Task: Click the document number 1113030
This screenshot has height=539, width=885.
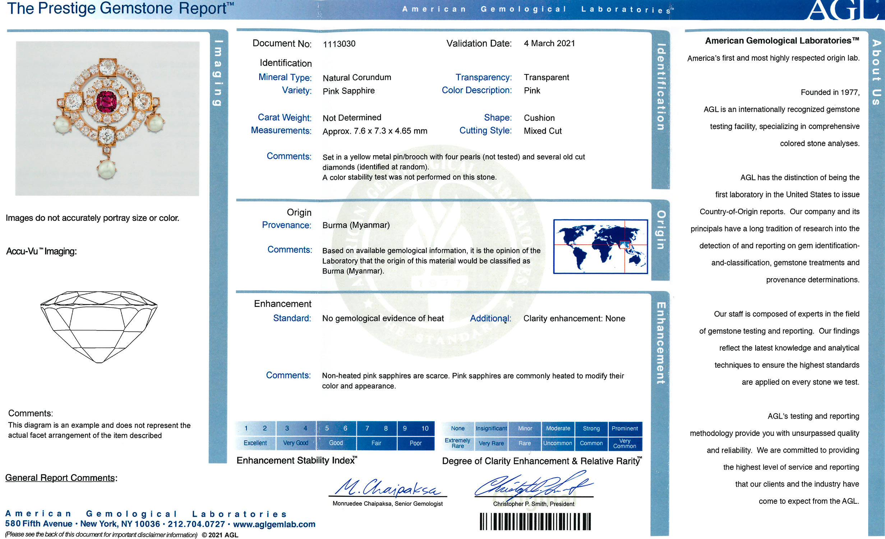Action: tap(339, 44)
